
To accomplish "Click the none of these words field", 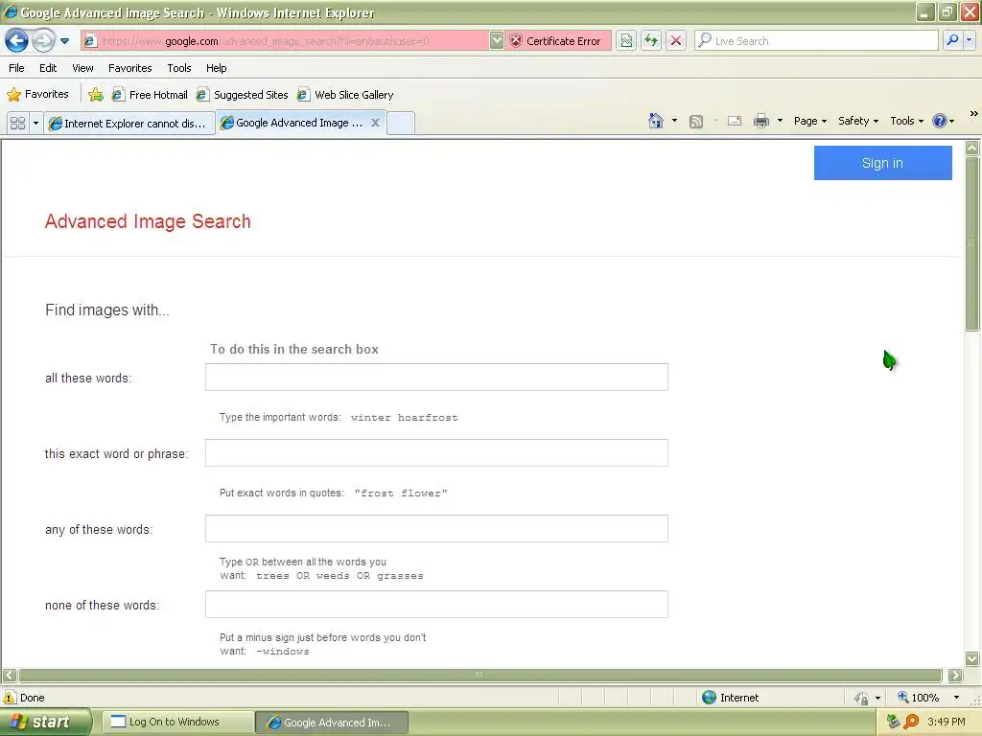I will (x=436, y=605).
